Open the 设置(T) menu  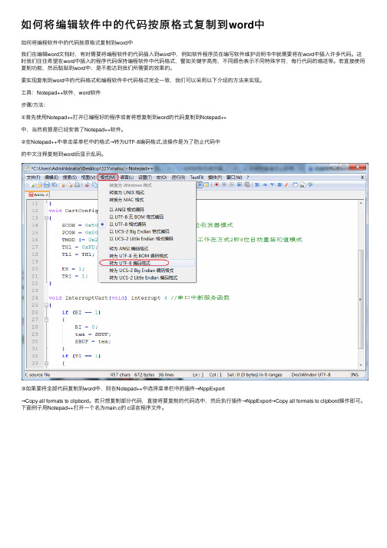tap(144, 178)
